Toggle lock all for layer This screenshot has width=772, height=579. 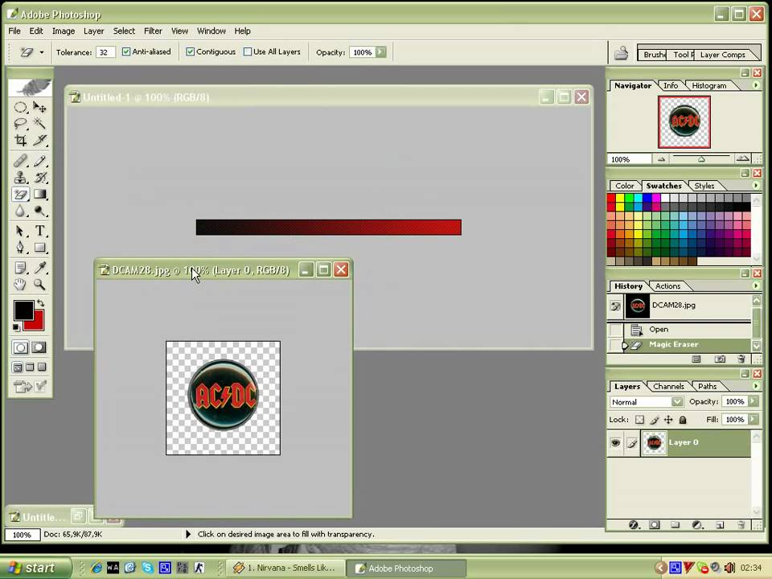tap(683, 420)
